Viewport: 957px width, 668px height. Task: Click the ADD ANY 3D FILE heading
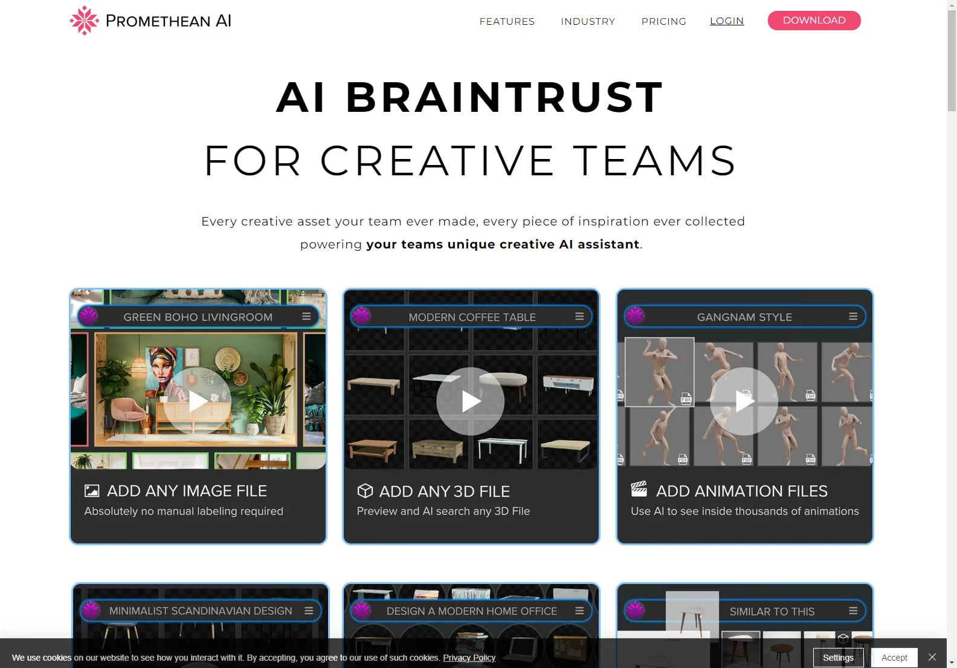tap(444, 491)
